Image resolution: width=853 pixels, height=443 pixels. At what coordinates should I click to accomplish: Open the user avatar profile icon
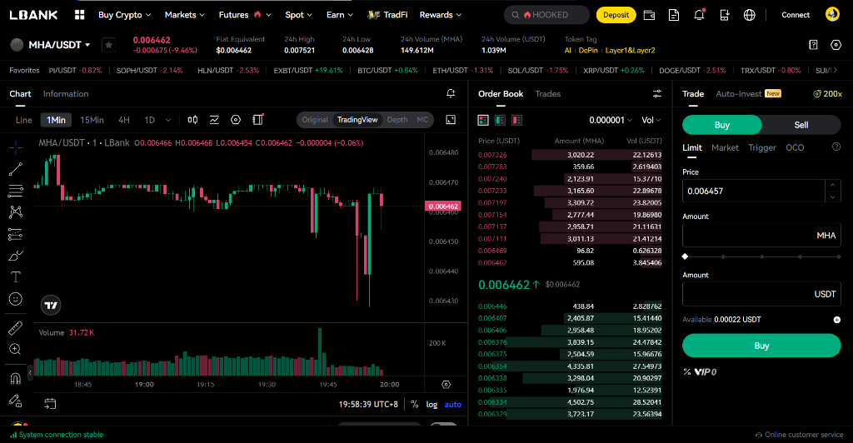[832, 14]
